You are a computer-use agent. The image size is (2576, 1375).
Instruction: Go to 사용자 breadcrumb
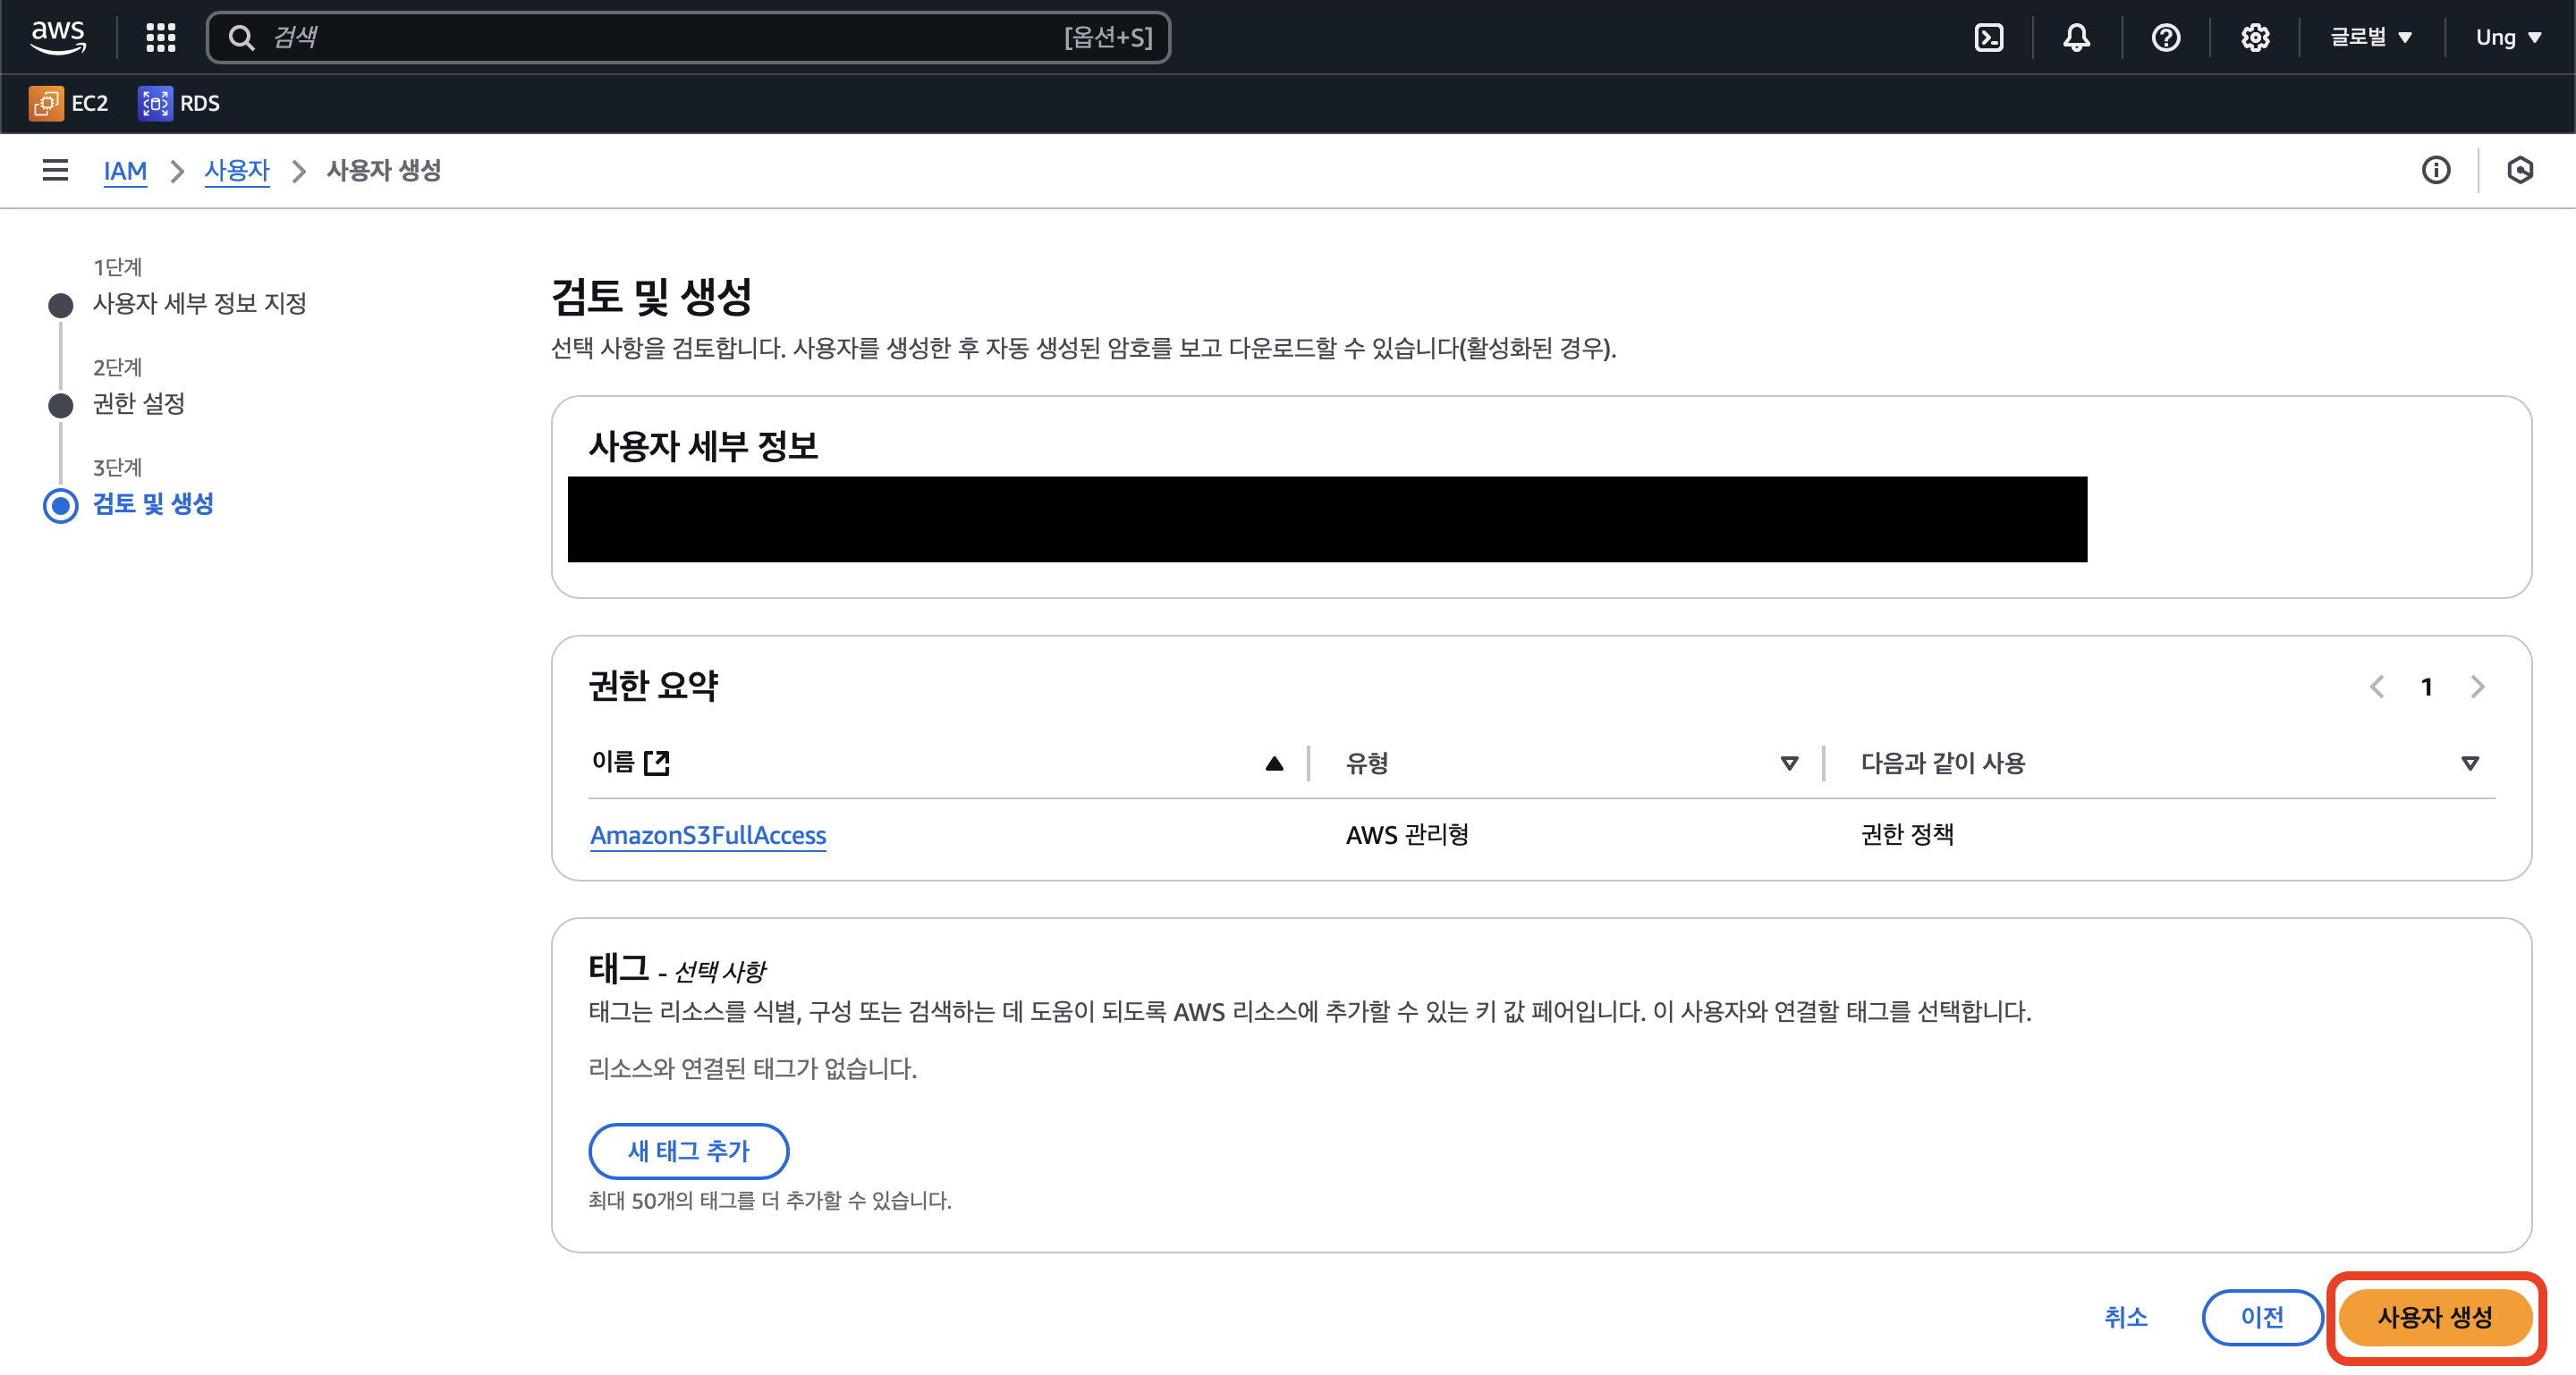[237, 170]
